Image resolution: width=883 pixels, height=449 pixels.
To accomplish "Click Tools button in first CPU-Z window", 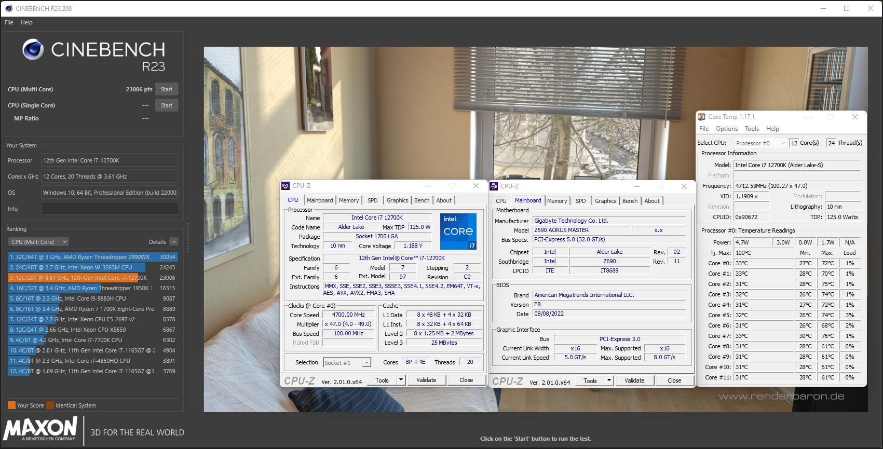I will click(x=382, y=380).
